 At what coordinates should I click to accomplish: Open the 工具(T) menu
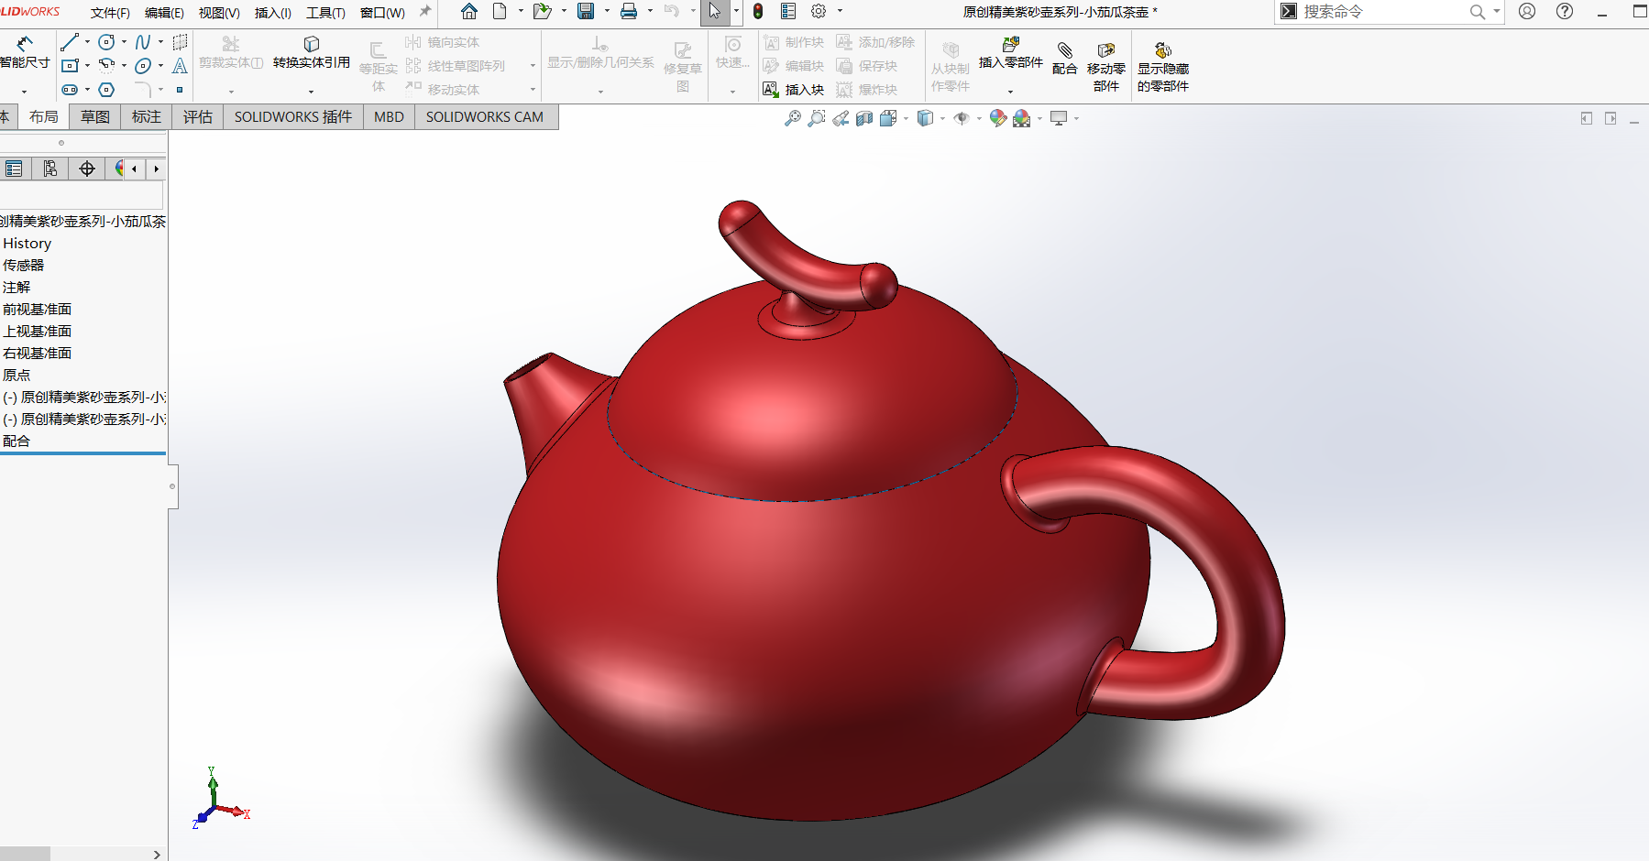[325, 13]
